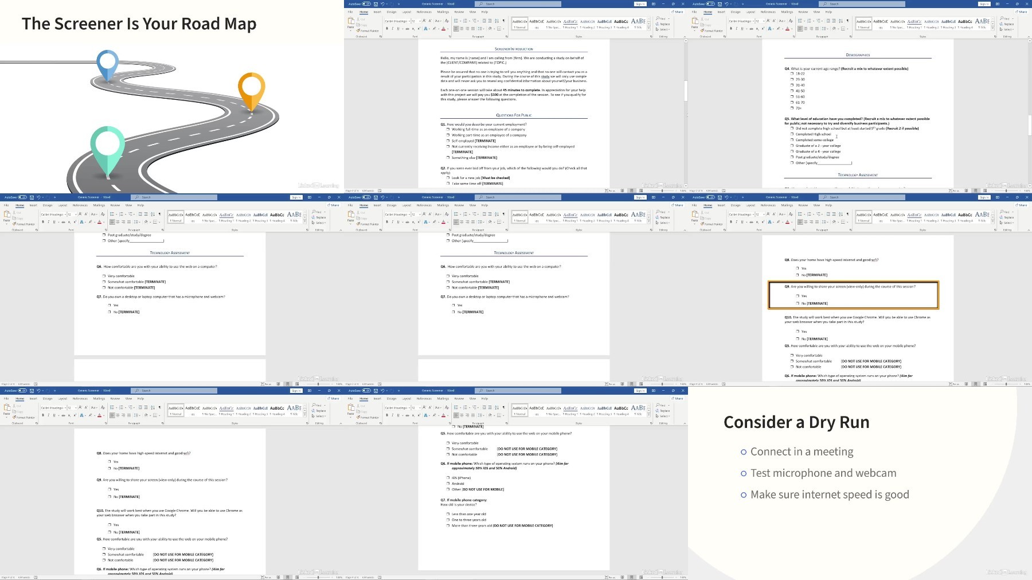Viewport: 1032px width, 580px height.
Task: Center text in Screener Introduction Word window
Action: [462, 29]
